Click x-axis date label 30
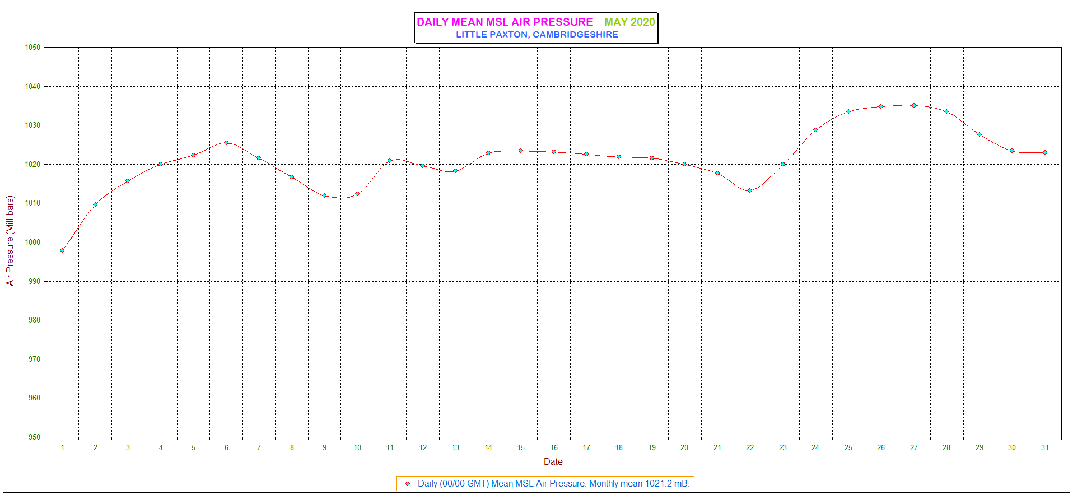The image size is (1073, 495). pyautogui.click(x=1012, y=447)
